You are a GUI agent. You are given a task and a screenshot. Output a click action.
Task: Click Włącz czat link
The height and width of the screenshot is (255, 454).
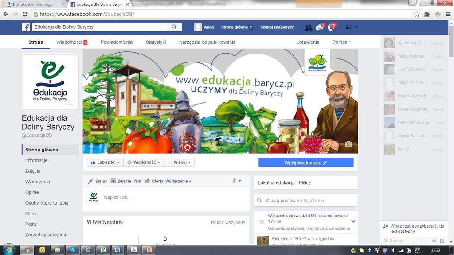(x=400, y=226)
